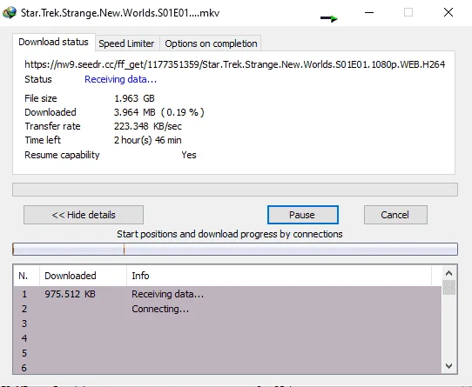
Task: Click the scroll down arrow in connections list
Action: click(x=448, y=365)
